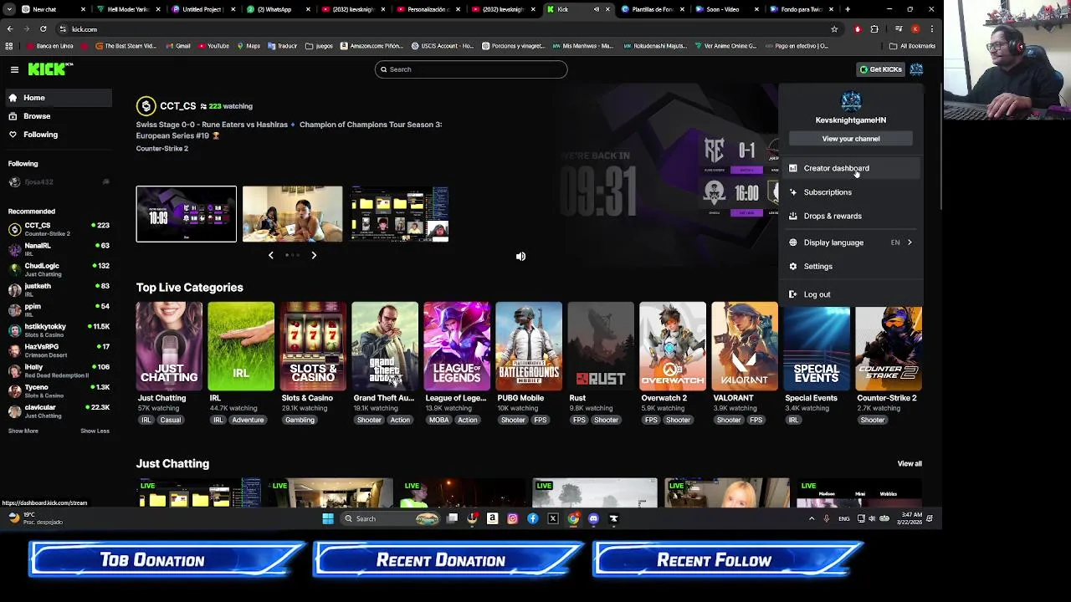Image resolution: width=1071 pixels, height=602 pixels.
Task: Click the profile avatar in the header
Action: click(x=916, y=69)
